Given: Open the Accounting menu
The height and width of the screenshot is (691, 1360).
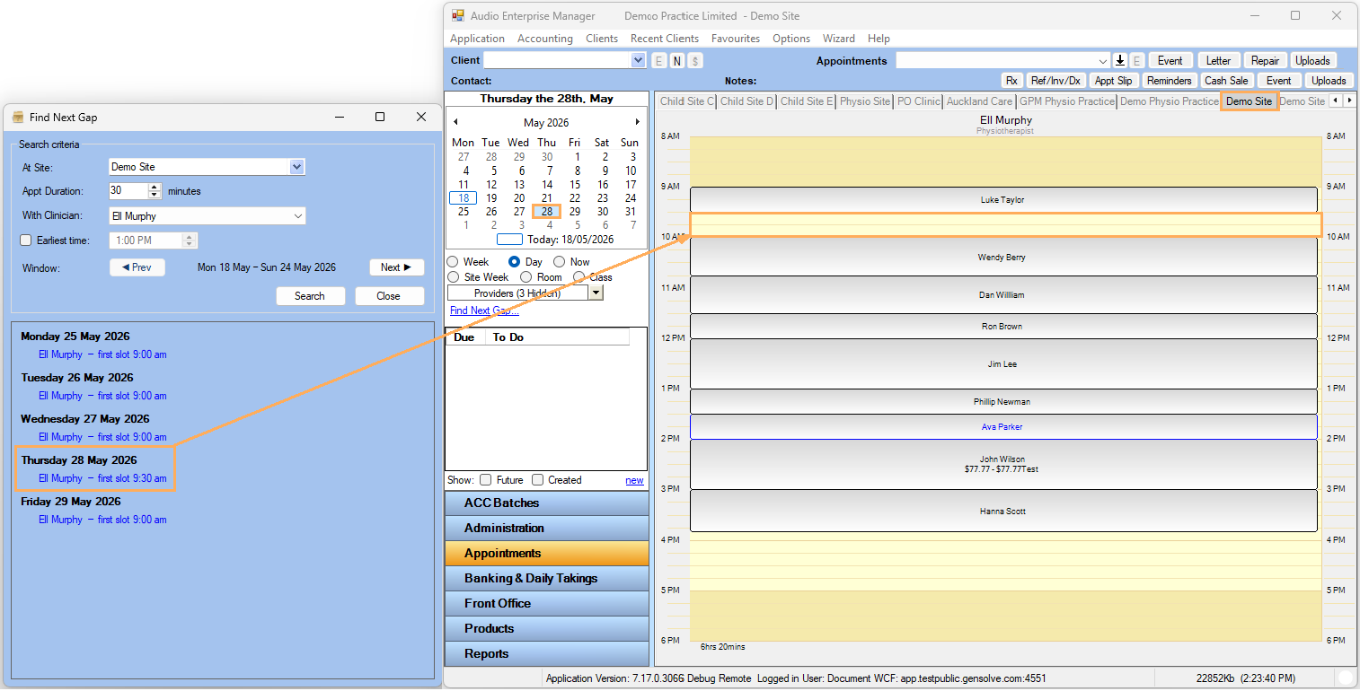Looking at the screenshot, I should click(x=544, y=39).
